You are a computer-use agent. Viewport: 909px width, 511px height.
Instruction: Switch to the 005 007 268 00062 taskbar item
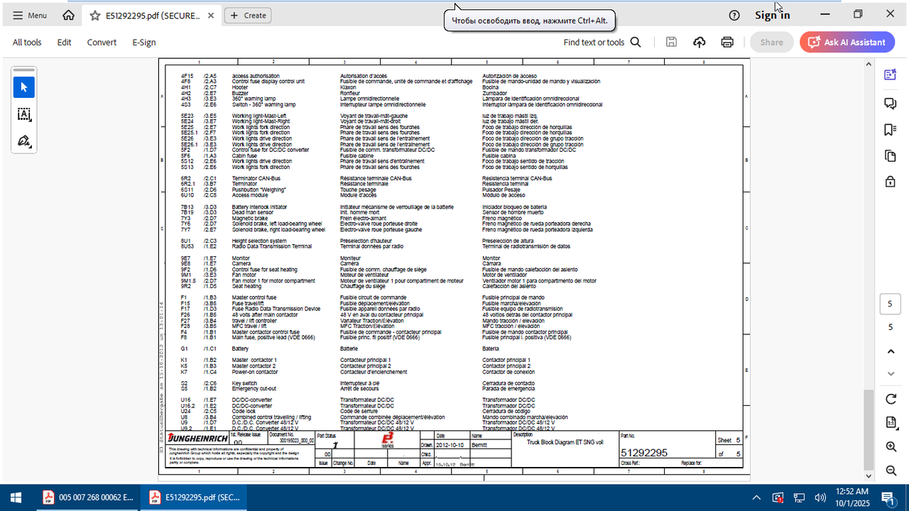coord(87,497)
